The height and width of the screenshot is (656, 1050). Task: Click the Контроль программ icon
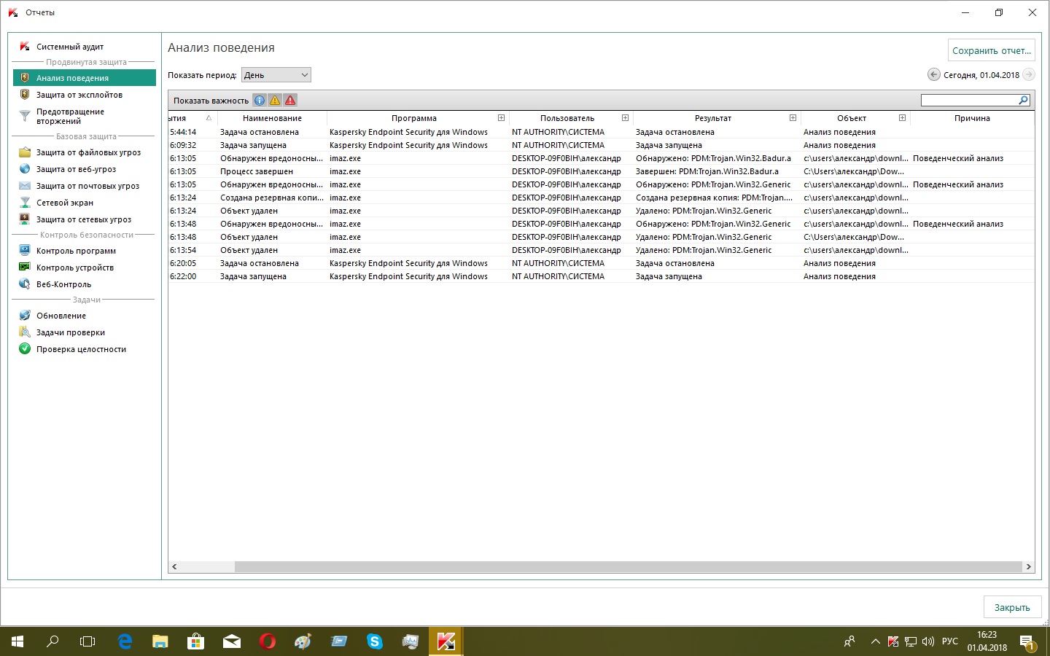[25, 251]
